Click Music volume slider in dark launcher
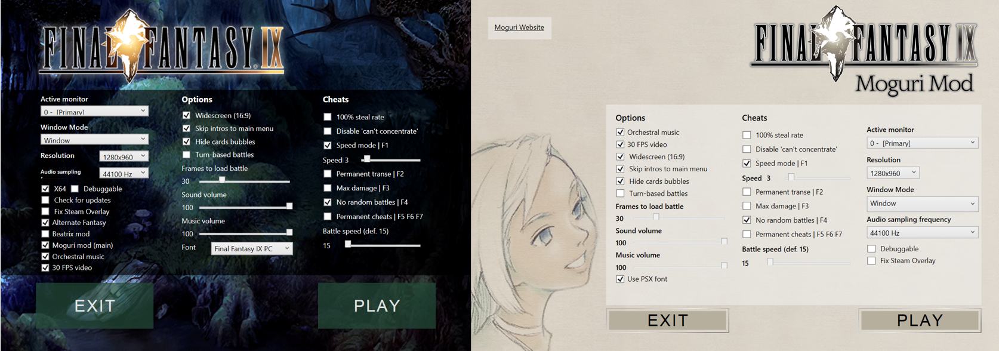The image size is (999, 351). [x=245, y=233]
